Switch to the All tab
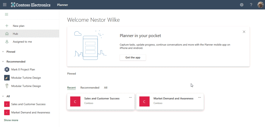Viewport: 265px width, 127px height. click(106, 88)
